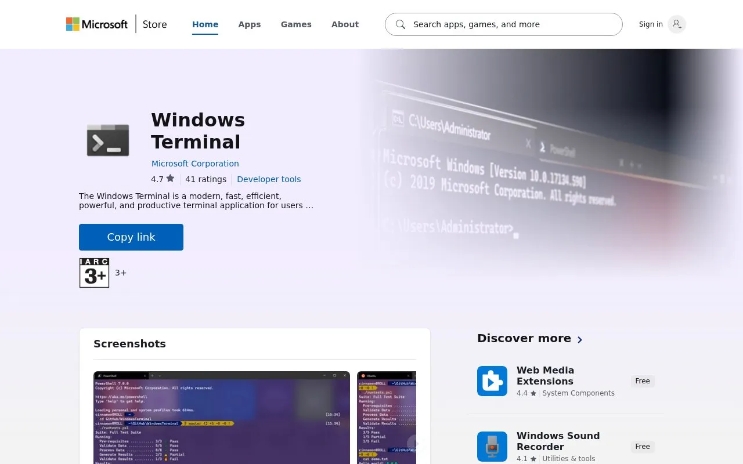Screen dimensions: 743x464
Task: Open the Web Media Extensions title
Action: [545, 376]
